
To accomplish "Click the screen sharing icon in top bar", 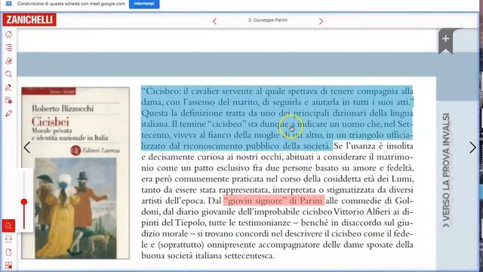I will [x=9, y=4].
